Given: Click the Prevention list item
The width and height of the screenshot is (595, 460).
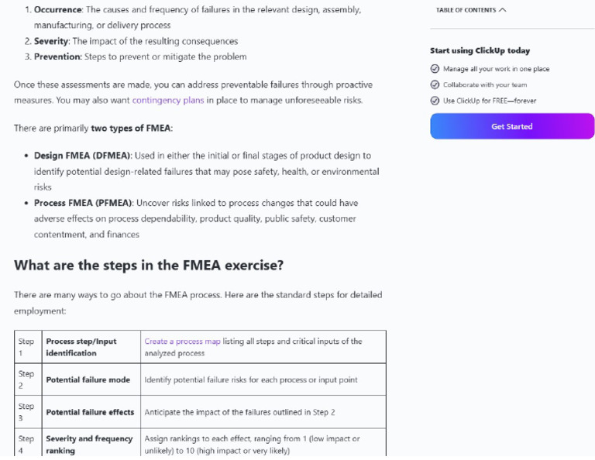Looking at the screenshot, I should (x=140, y=57).
